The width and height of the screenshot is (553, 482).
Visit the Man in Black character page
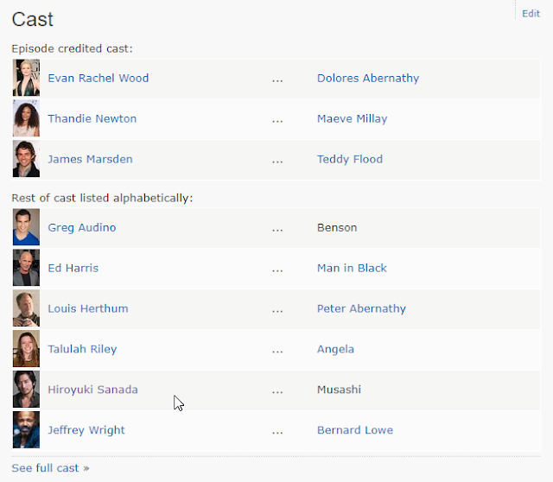click(x=352, y=268)
